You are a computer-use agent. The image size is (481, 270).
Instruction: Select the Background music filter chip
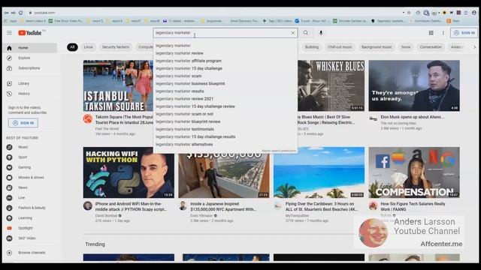pos(377,47)
